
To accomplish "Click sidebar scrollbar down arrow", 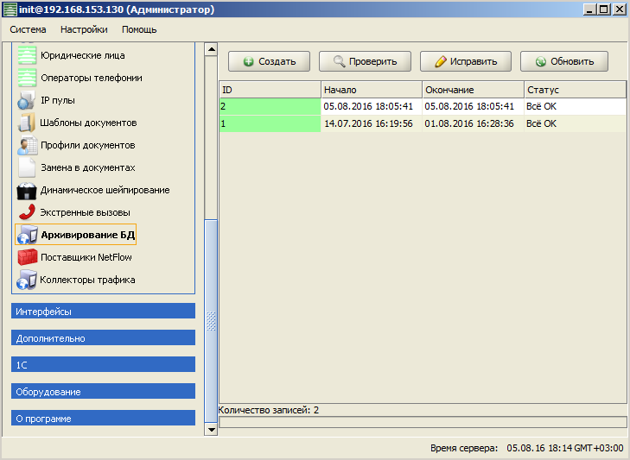I will (x=211, y=430).
